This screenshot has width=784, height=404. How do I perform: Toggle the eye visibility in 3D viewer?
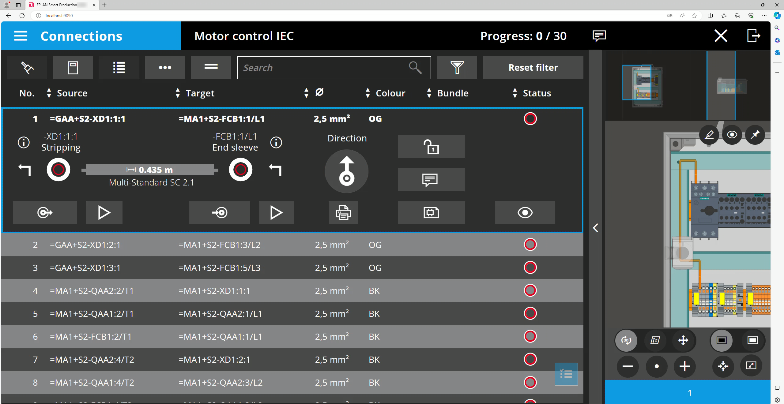pyautogui.click(x=732, y=135)
